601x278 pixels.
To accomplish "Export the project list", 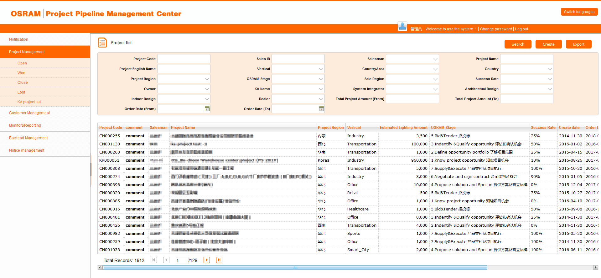I will (579, 44).
